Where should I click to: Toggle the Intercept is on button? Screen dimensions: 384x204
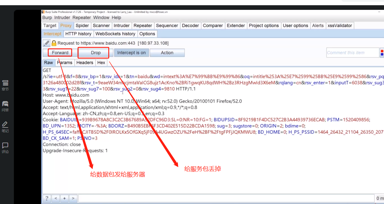(131, 53)
